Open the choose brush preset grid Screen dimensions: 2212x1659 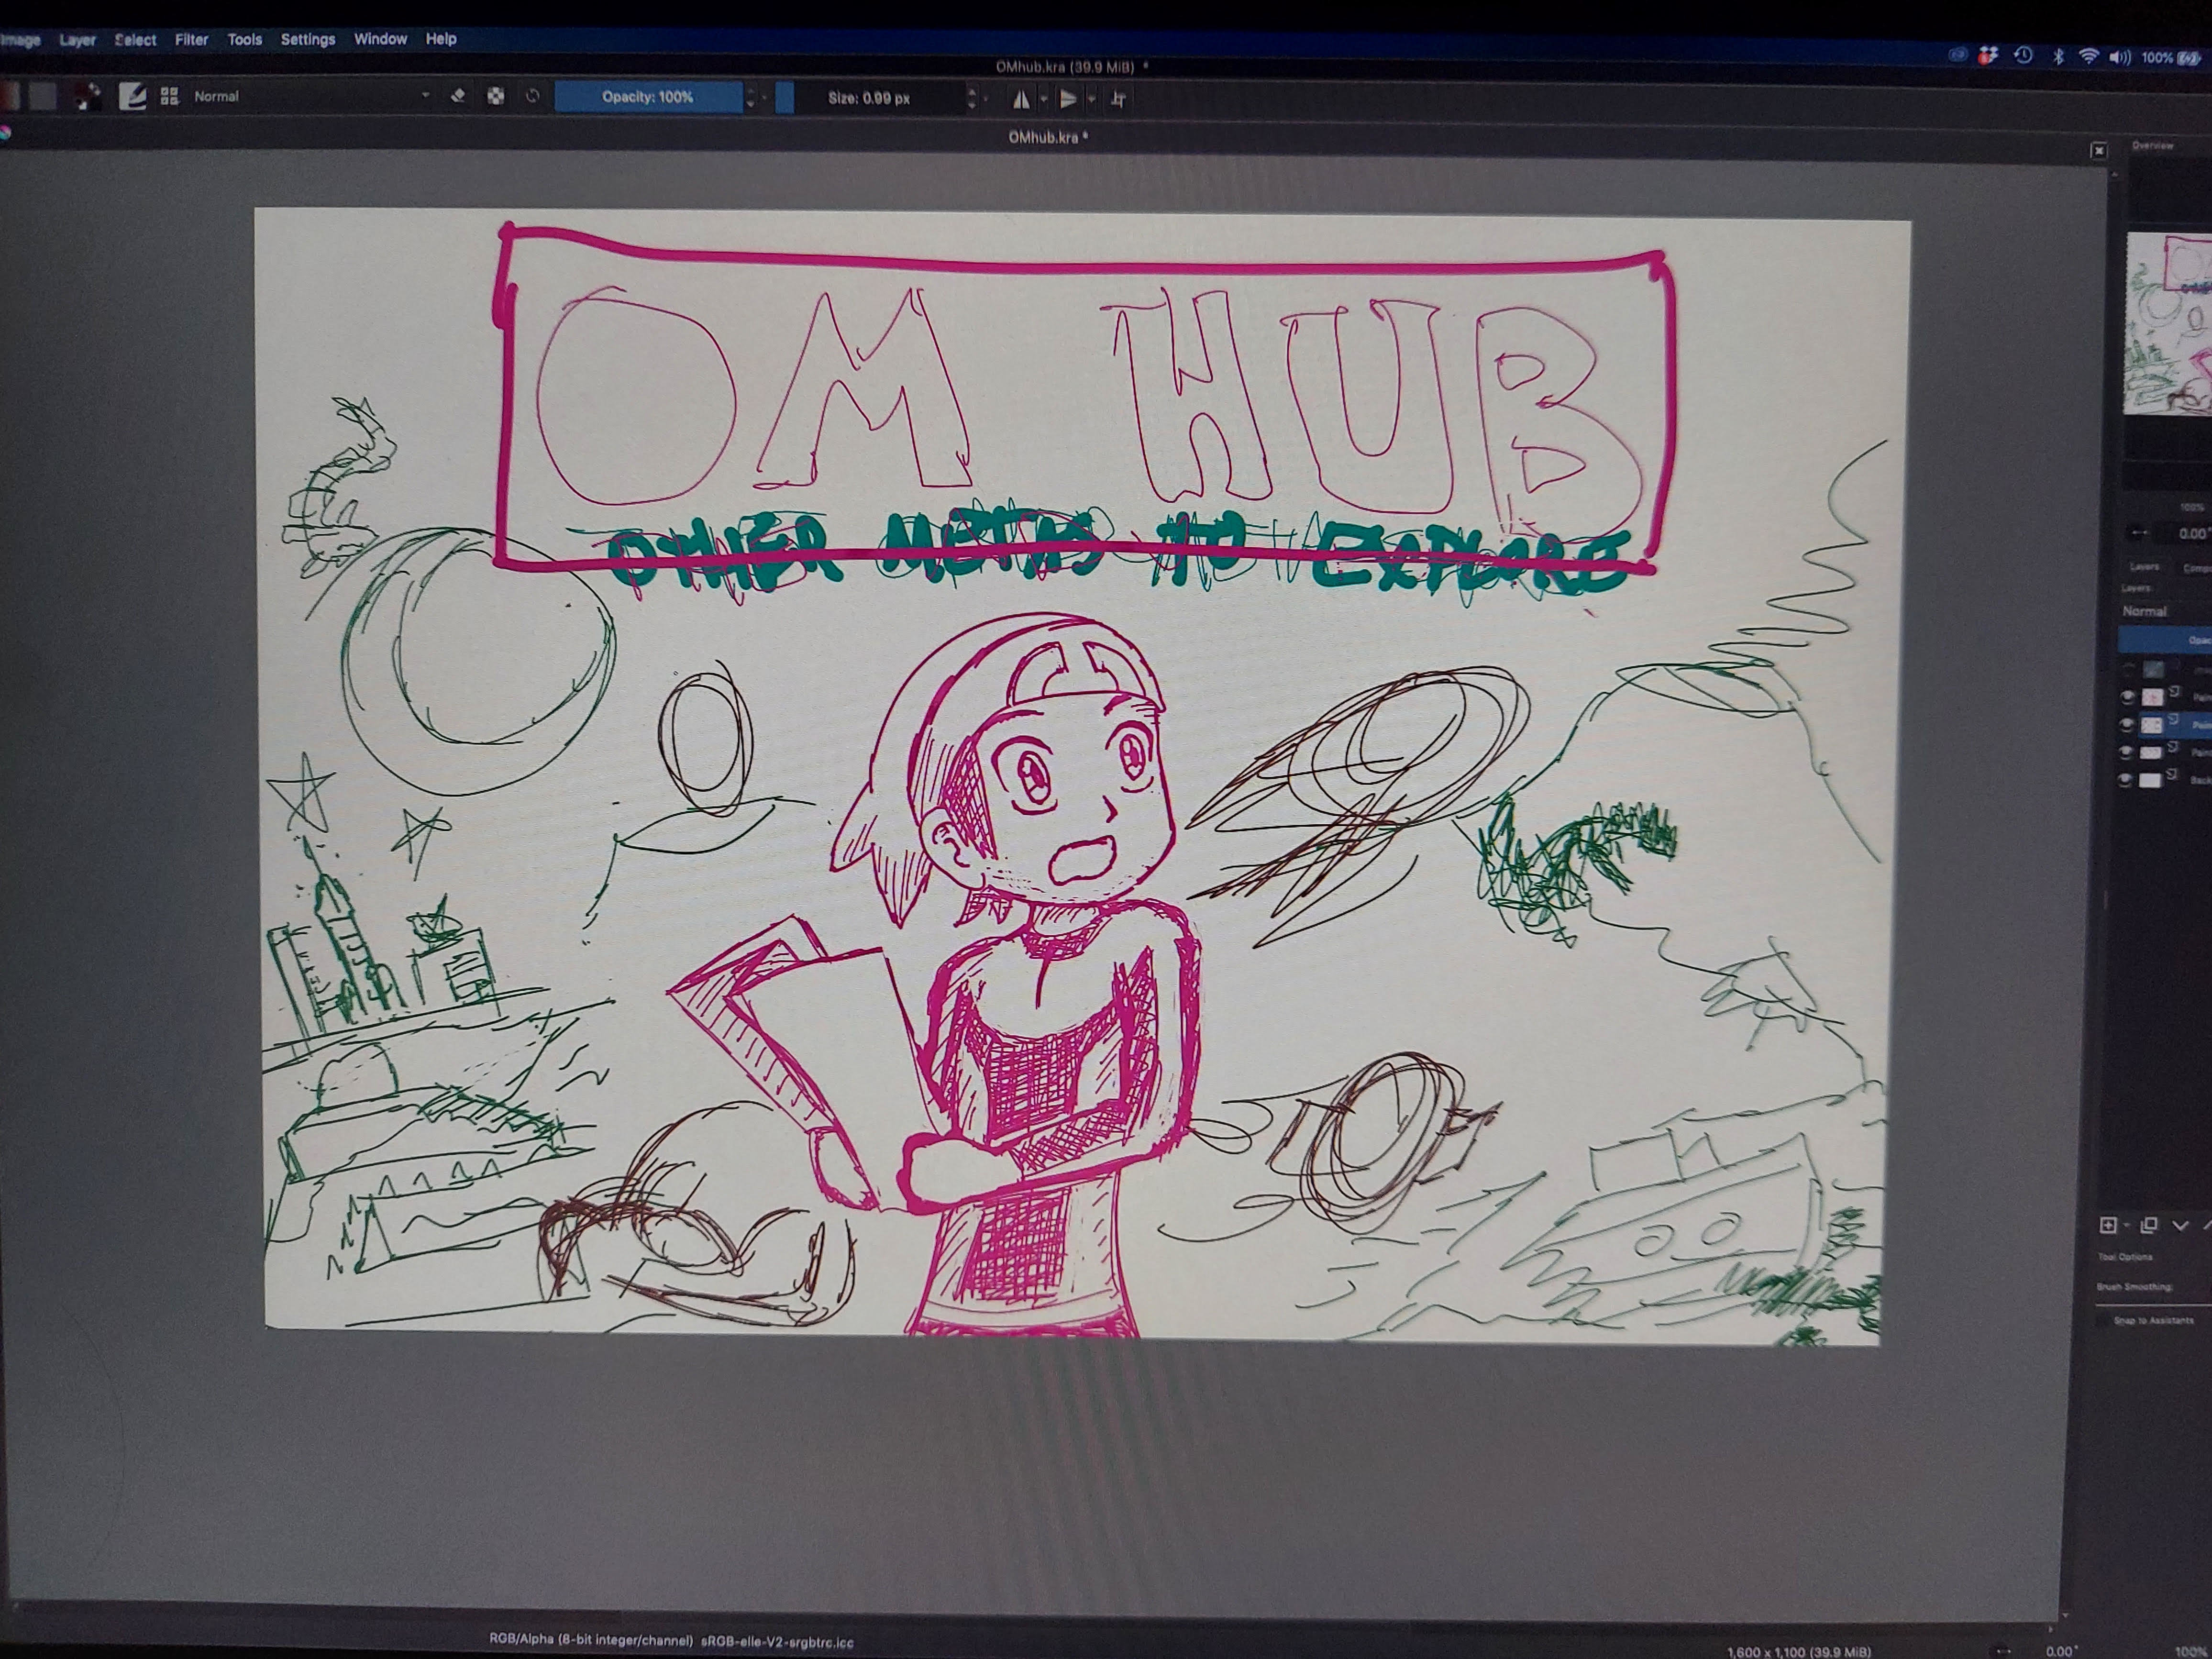click(169, 97)
